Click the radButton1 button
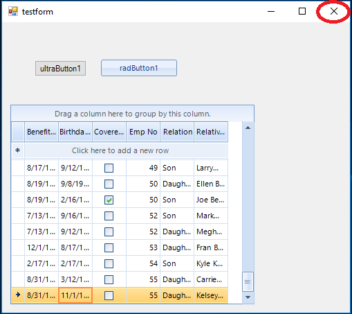 [139, 68]
